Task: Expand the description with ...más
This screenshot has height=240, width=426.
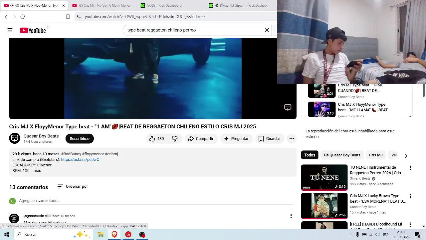Action: [36, 171]
